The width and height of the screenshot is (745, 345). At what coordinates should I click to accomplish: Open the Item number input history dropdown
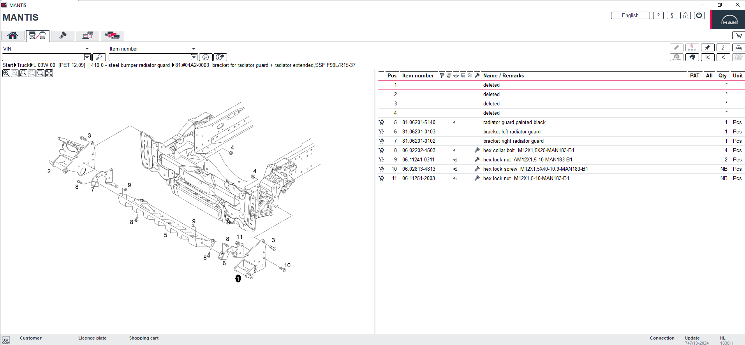click(x=194, y=57)
